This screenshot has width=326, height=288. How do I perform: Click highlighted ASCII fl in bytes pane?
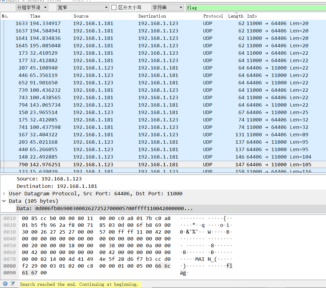[x=229, y=266]
